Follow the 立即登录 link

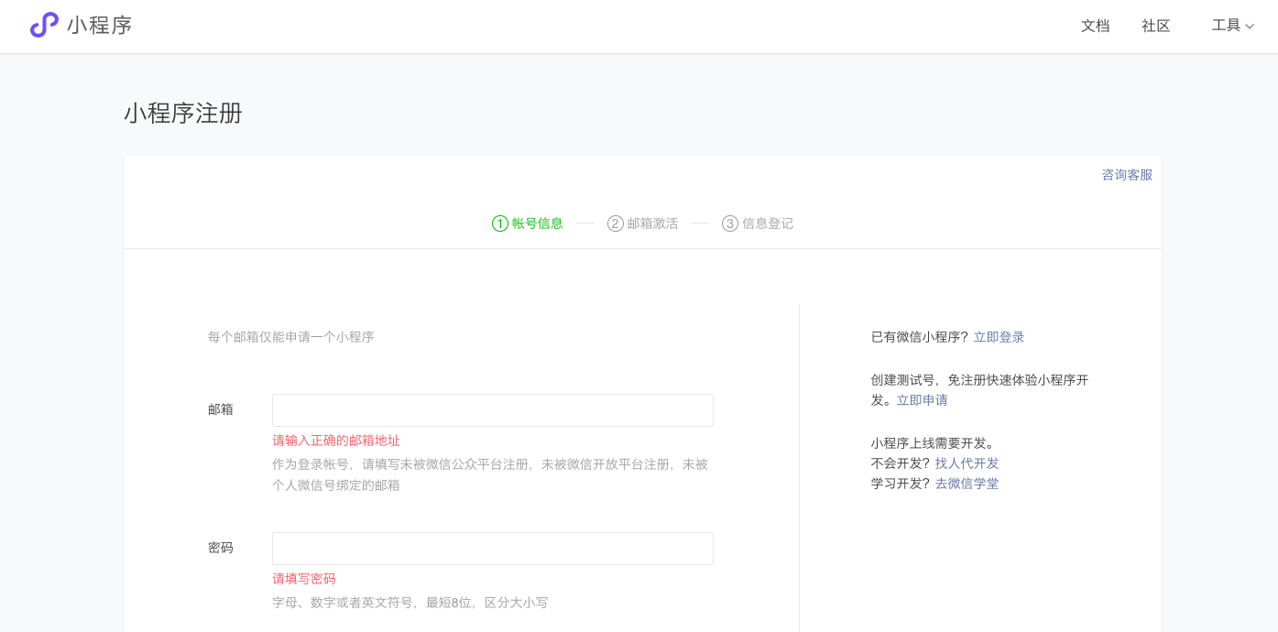(999, 337)
